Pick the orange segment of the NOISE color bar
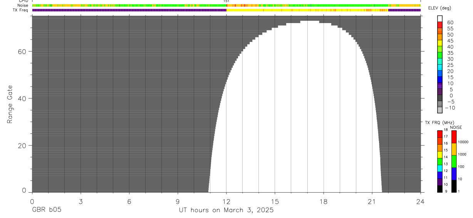 point(454,149)
